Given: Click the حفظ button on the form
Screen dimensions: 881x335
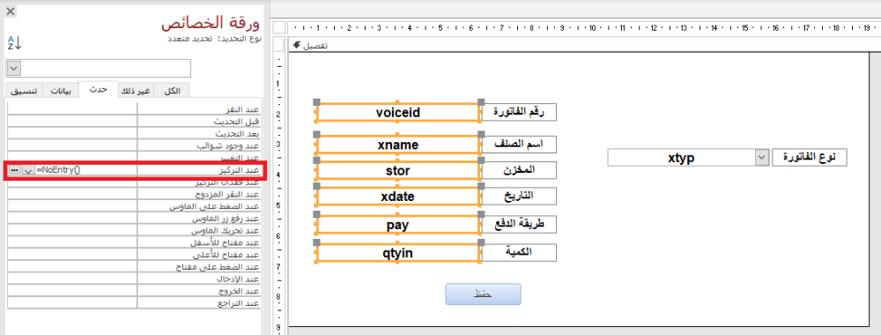Looking at the screenshot, I should 483,294.
